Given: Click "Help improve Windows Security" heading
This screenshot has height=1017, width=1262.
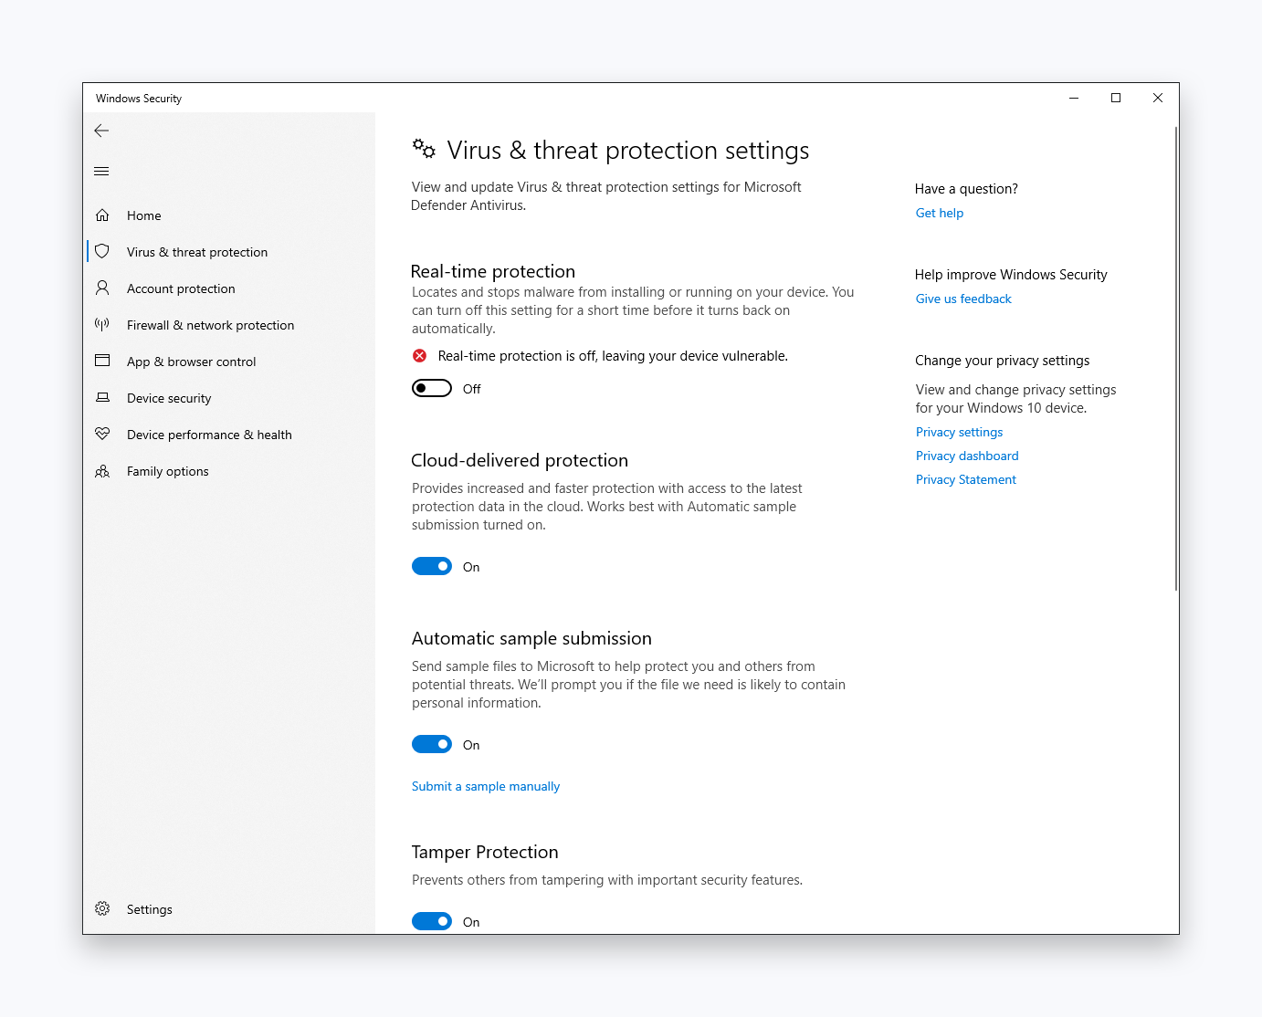Looking at the screenshot, I should pos(1011,275).
